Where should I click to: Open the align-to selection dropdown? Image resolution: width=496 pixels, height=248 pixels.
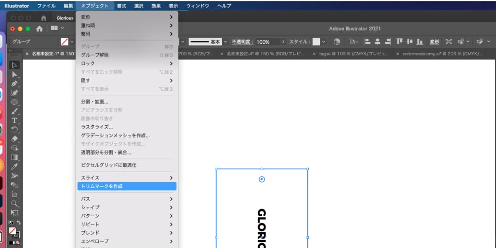click(354, 42)
